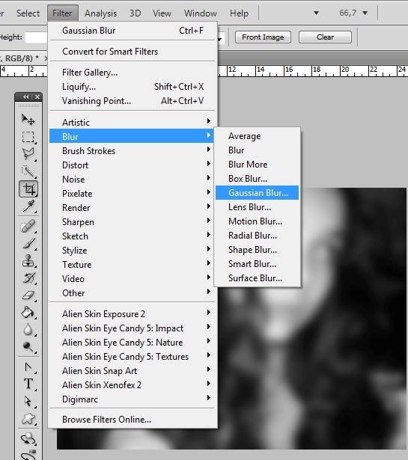
Task: Select the Paint Bucket tool
Action: 28,313
